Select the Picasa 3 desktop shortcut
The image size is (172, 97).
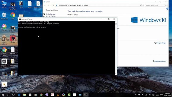pyautogui.click(x=4, y=27)
